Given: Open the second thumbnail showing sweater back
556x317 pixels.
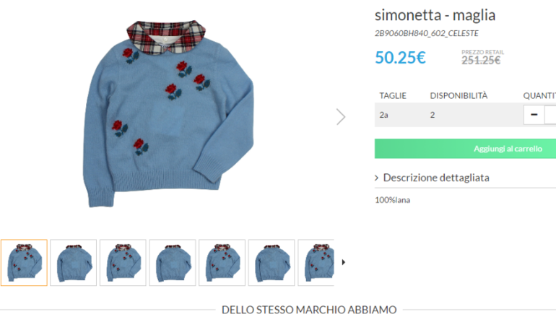Looking at the screenshot, I should click(x=74, y=262).
